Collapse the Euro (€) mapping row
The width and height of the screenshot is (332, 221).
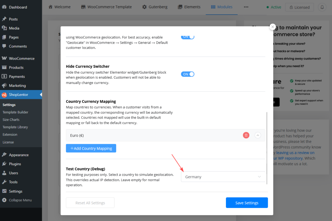[258, 135]
